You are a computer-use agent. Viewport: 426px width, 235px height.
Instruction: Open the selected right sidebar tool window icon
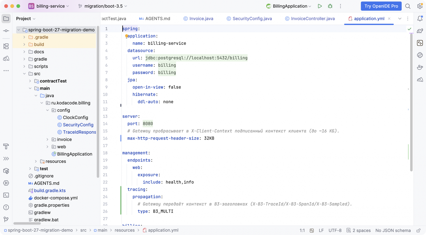coord(420,43)
